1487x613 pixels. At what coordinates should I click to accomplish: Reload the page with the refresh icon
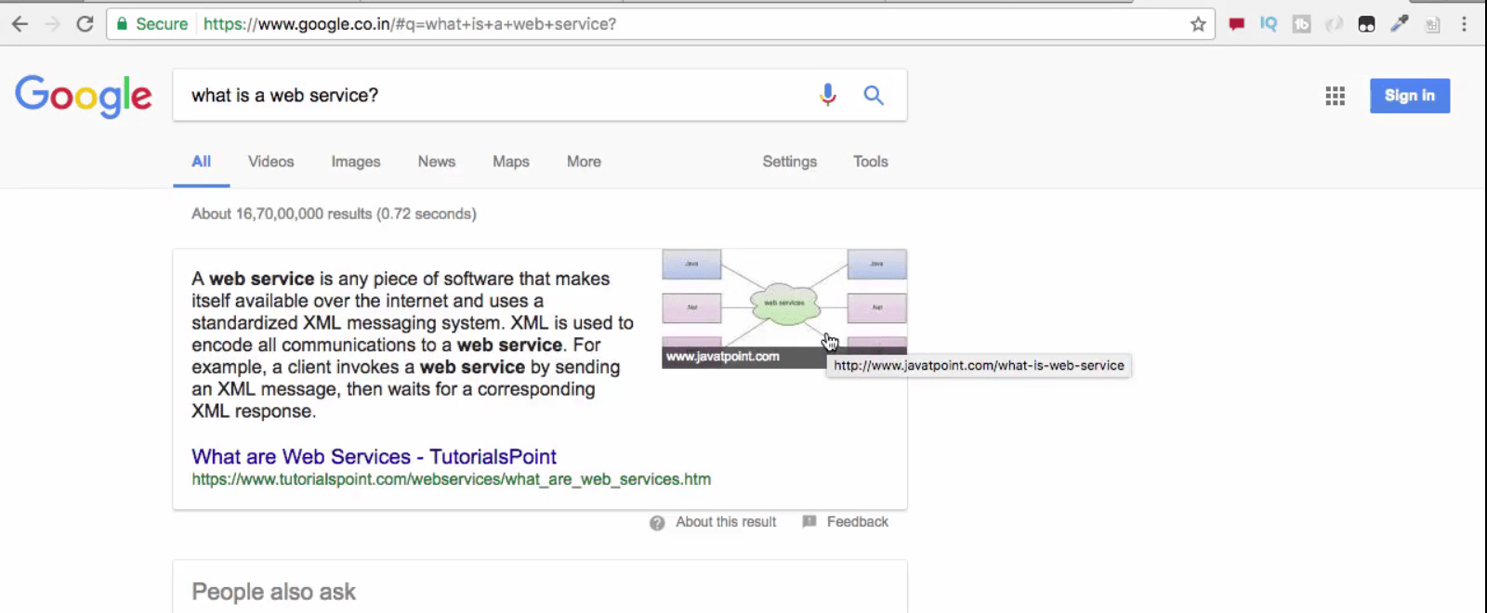85,24
